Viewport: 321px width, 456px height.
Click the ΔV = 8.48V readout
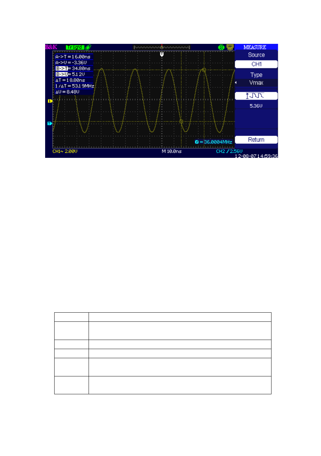tap(67, 92)
